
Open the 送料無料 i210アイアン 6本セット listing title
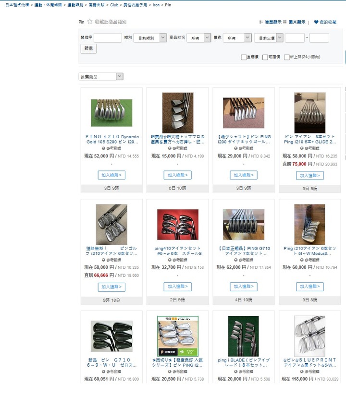click(x=111, y=251)
